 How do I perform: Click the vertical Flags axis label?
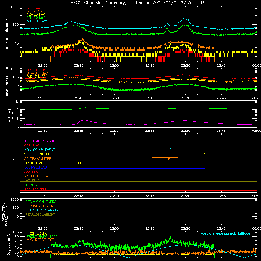click(13, 163)
